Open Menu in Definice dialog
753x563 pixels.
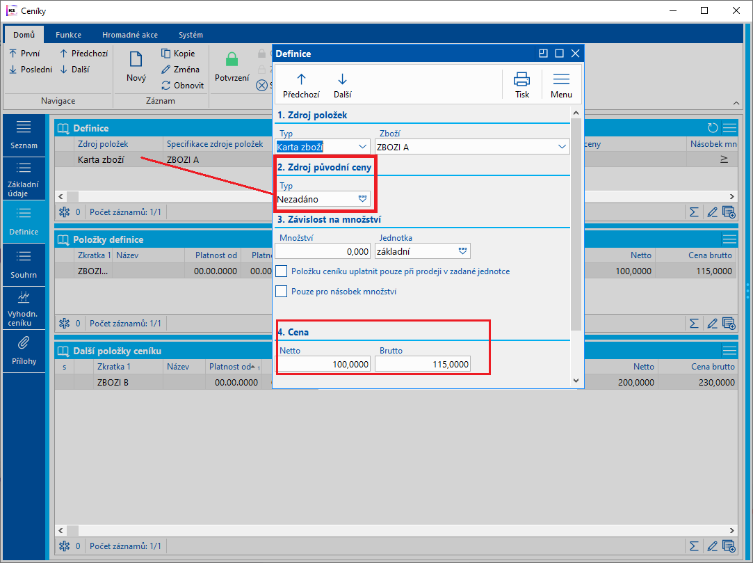(x=561, y=85)
